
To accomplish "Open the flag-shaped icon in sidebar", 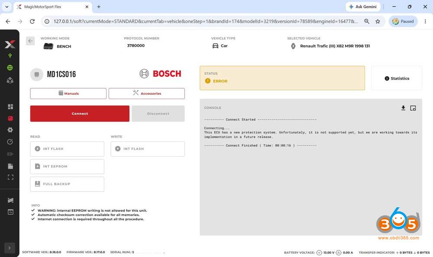I will (10, 200).
